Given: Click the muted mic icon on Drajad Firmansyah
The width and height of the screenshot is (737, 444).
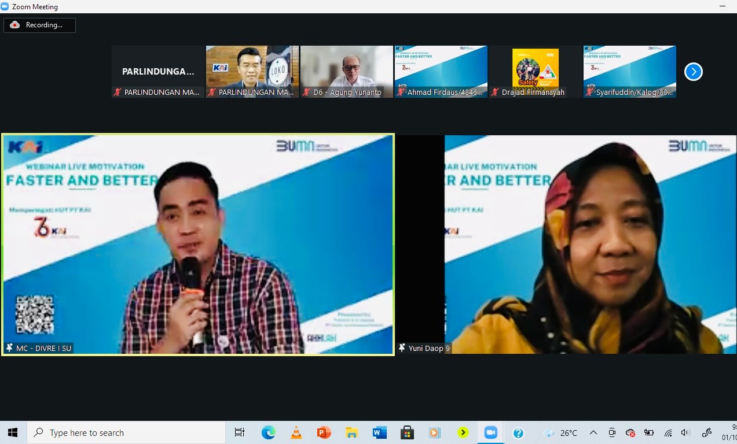Looking at the screenshot, I should point(495,92).
